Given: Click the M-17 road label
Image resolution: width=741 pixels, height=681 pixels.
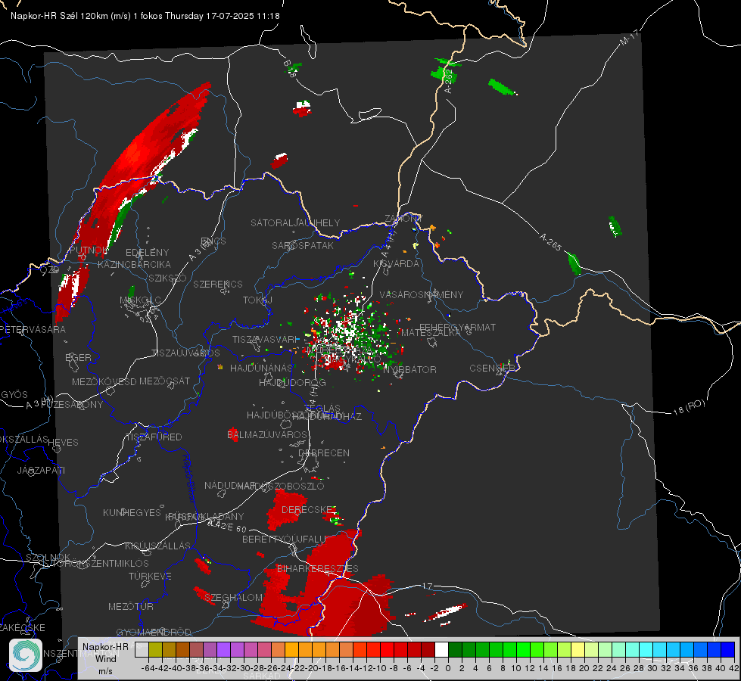Looking at the screenshot, I should coord(630,38).
